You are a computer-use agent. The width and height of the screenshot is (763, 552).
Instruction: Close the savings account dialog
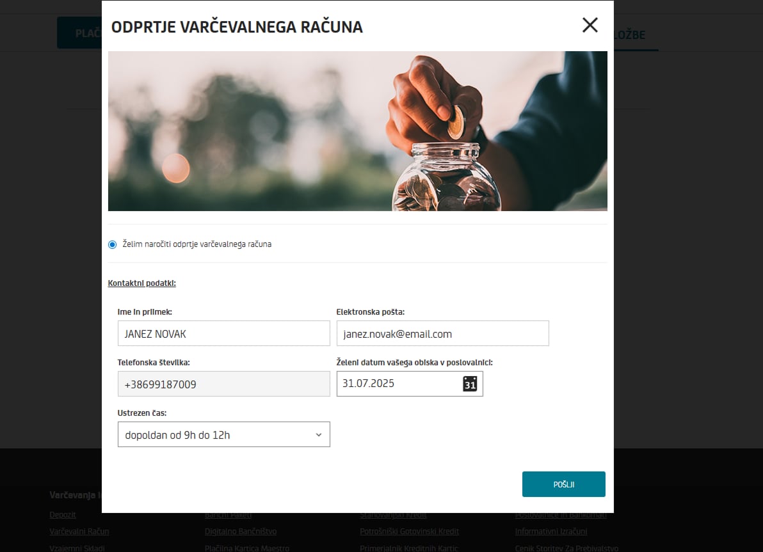click(590, 25)
